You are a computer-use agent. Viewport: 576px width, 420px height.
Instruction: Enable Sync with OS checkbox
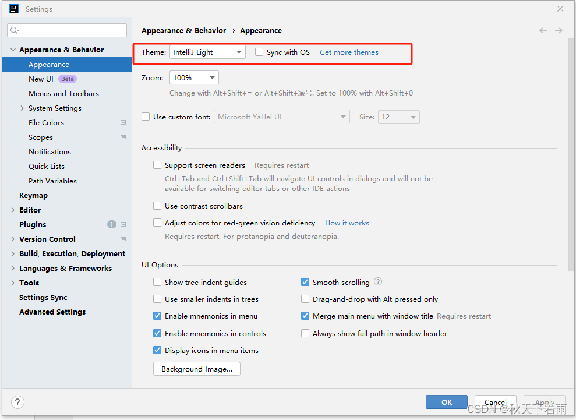[259, 52]
